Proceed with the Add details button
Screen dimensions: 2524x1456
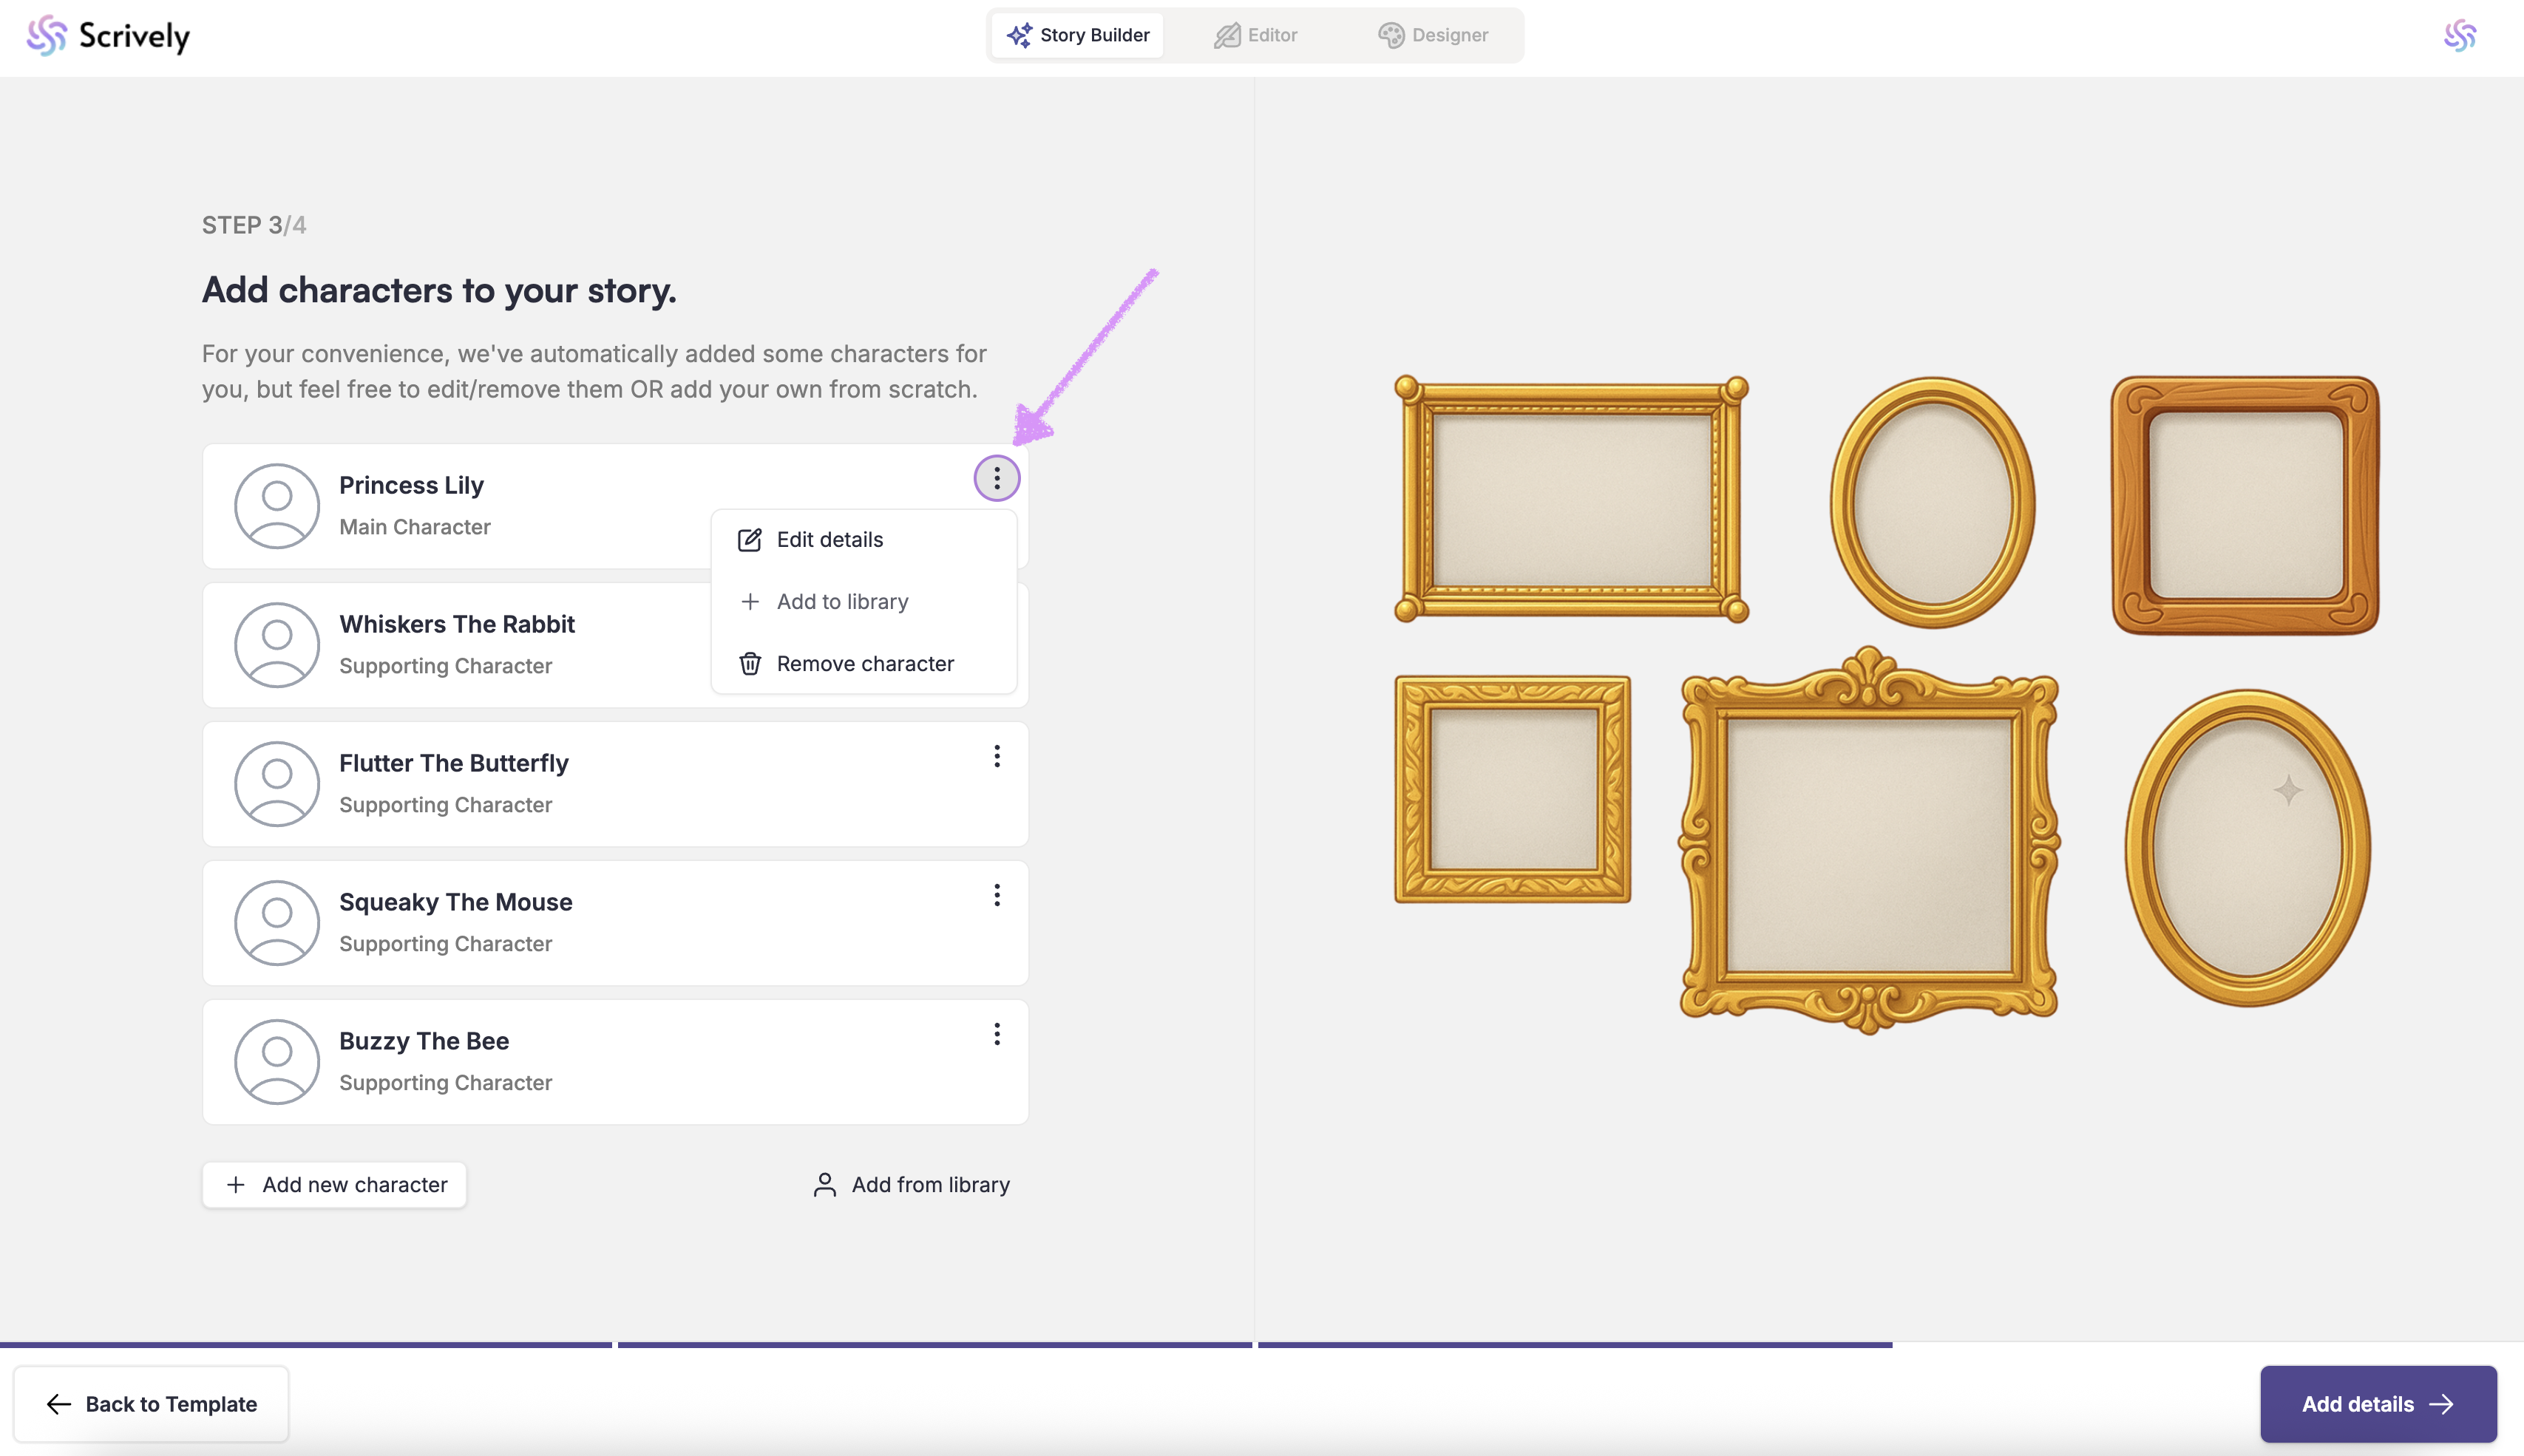[2377, 1404]
